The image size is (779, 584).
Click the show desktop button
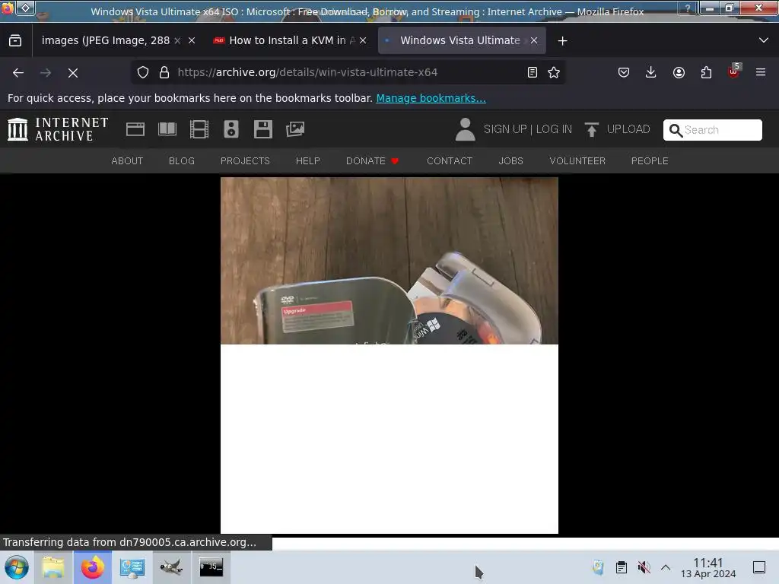tap(759, 567)
